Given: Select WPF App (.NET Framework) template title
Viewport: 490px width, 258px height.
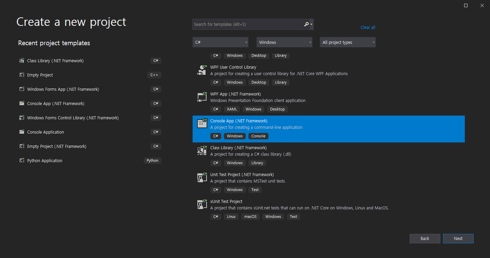Looking at the screenshot, I should click(235, 94).
